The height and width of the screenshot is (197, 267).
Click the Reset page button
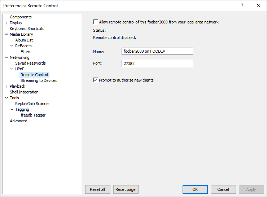point(126,189)
